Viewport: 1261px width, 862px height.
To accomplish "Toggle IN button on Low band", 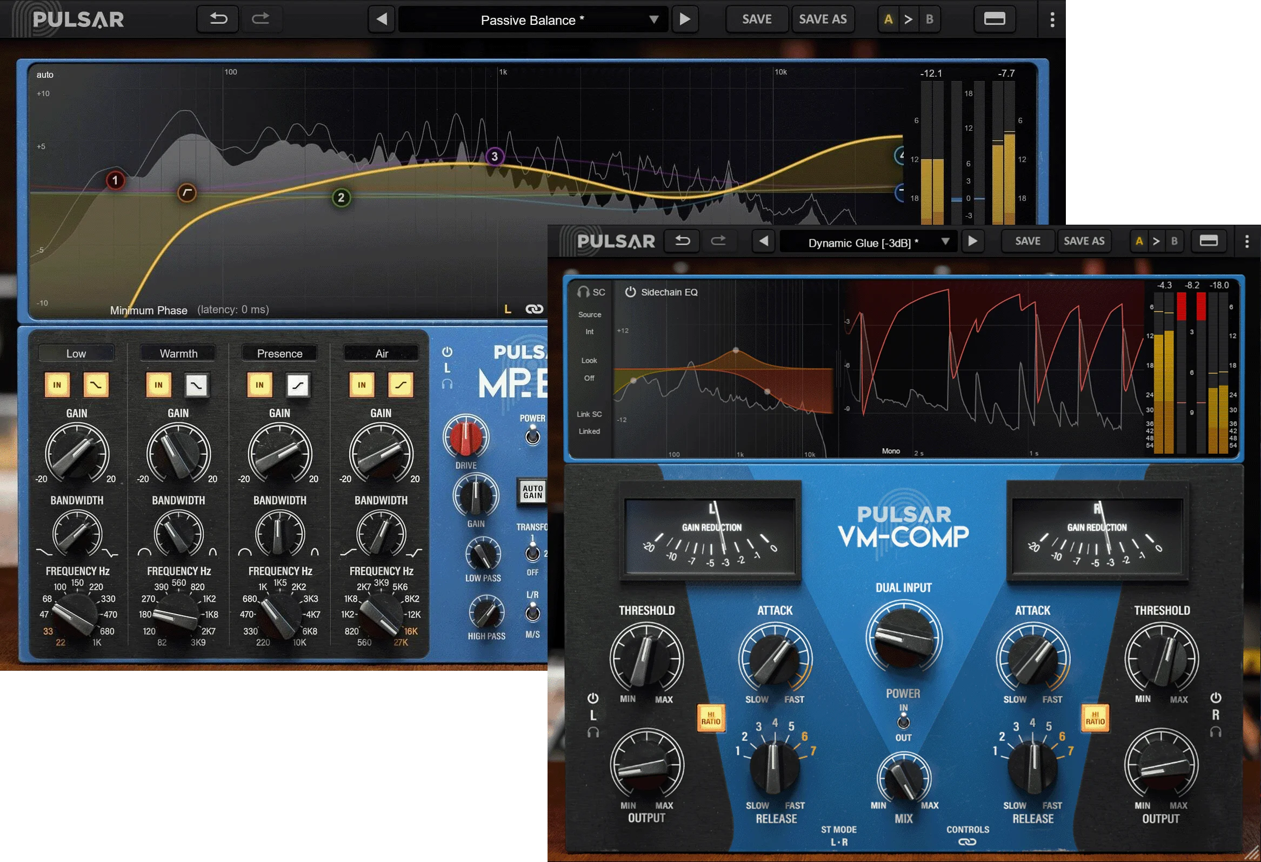I will [57, 385].
